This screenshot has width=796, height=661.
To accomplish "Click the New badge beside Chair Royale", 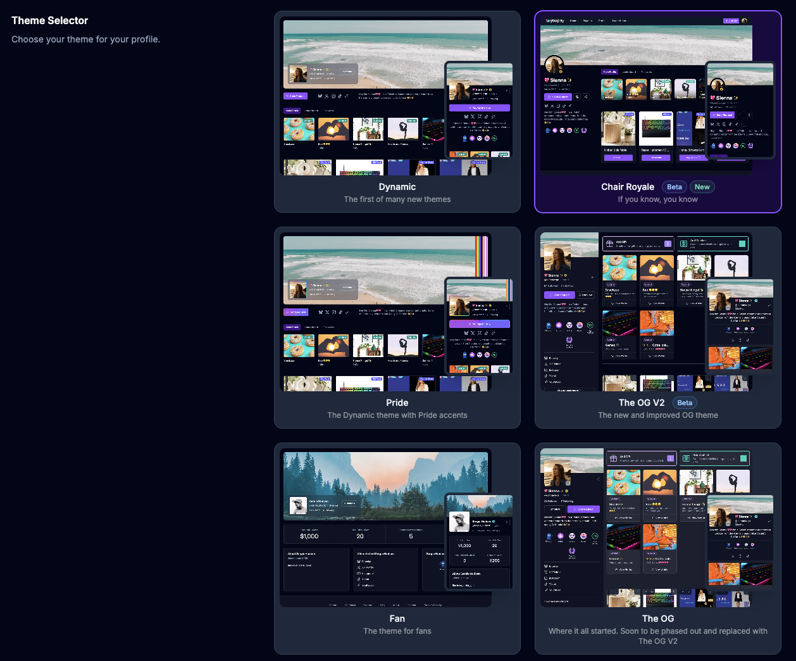I will point(702,187).
